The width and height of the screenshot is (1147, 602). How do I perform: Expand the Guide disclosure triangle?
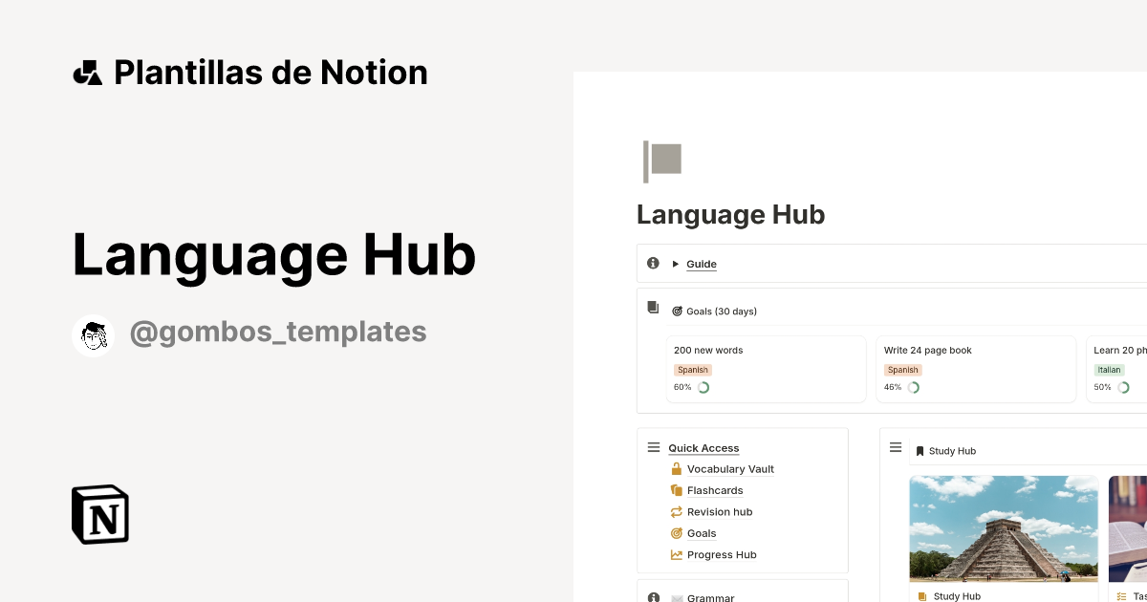pyautogui.click(x=675, y=264)
